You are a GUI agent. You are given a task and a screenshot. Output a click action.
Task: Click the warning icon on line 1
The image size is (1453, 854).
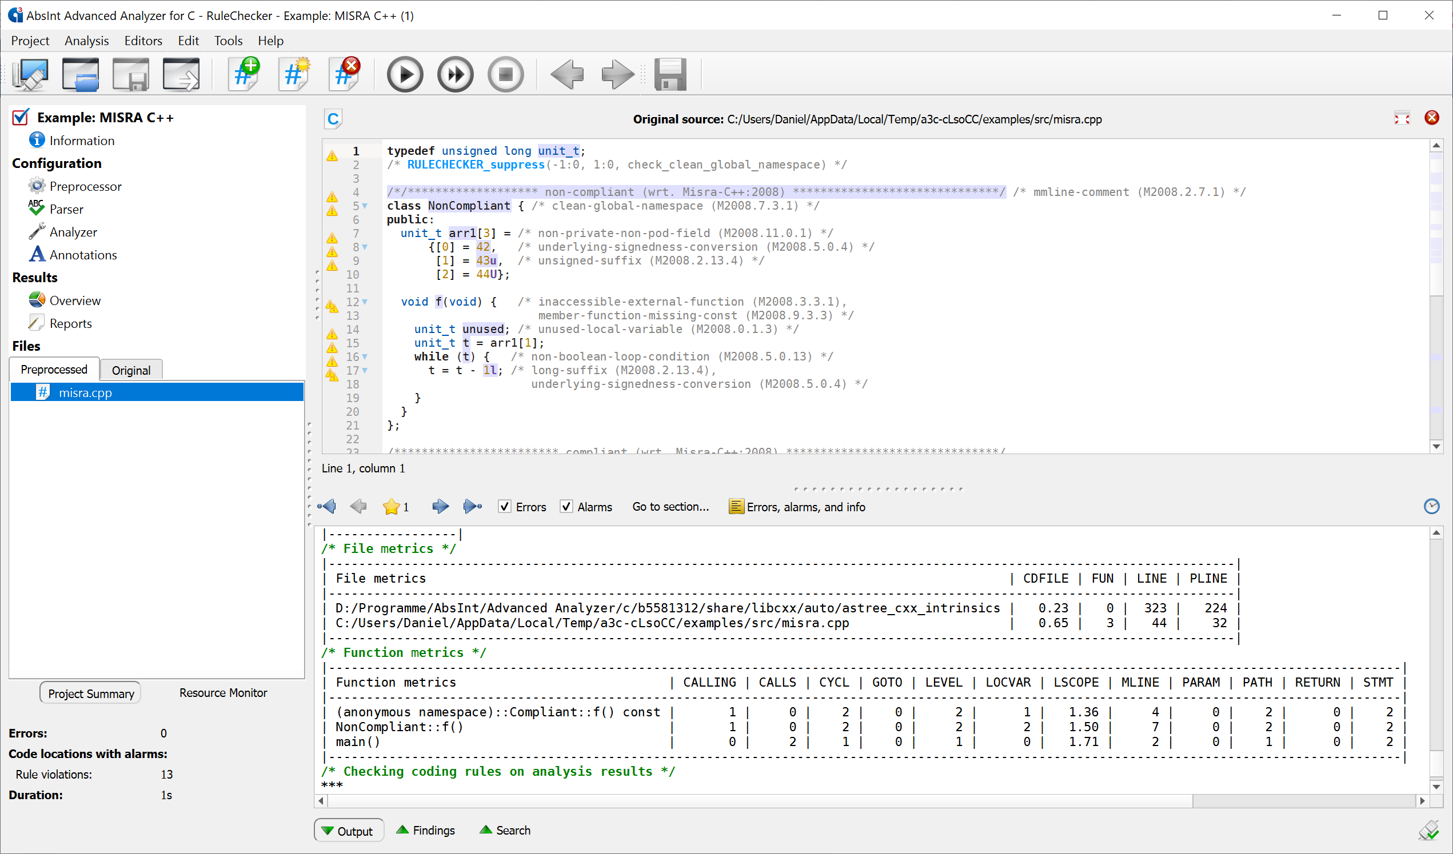click(332, 155)
